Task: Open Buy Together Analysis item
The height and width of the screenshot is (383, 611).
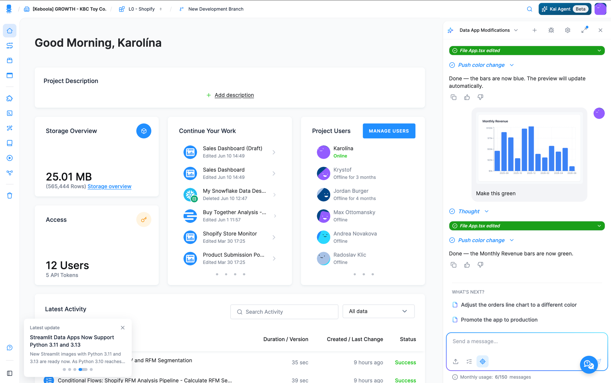Action: click(x=230, y=216)
